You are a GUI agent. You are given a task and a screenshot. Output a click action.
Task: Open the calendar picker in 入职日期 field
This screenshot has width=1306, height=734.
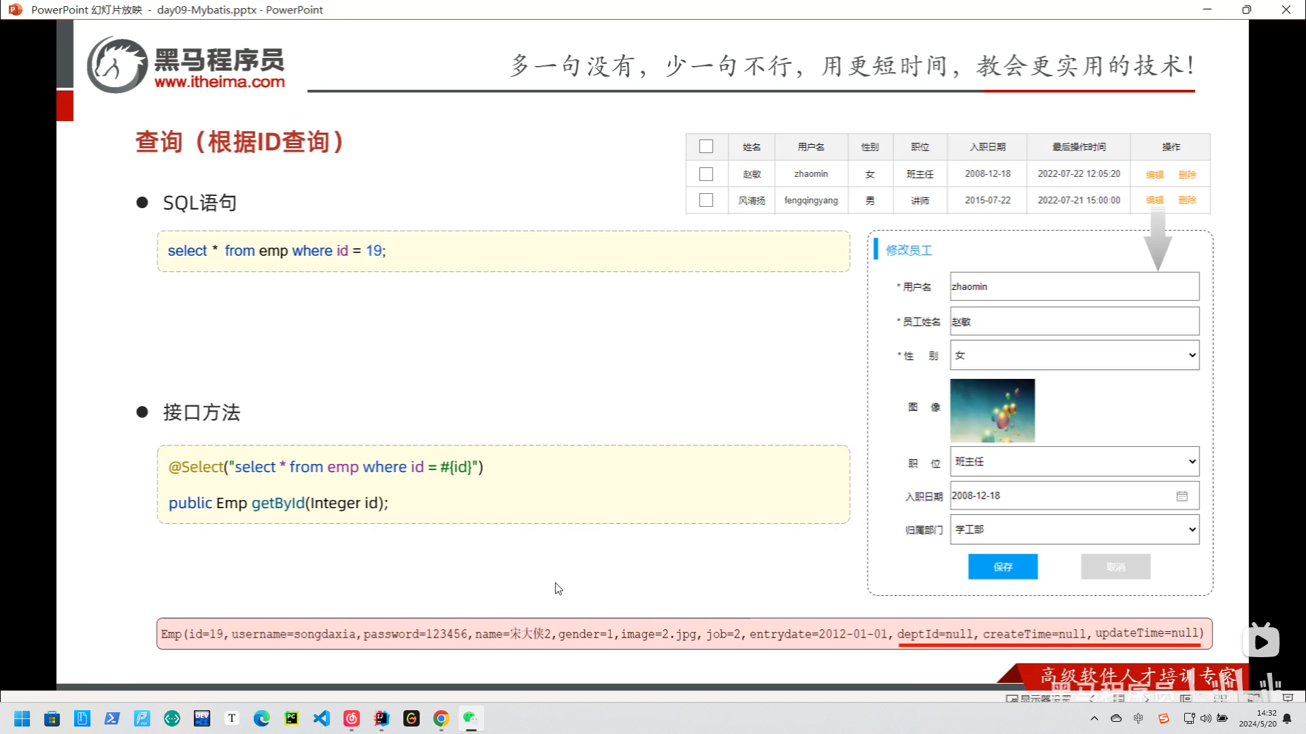[x=1182, y=496]
